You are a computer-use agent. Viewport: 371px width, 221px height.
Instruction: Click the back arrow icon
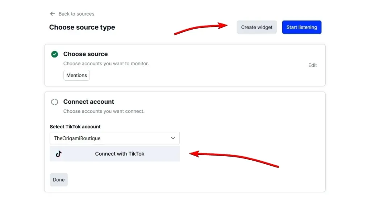point(53,14)
